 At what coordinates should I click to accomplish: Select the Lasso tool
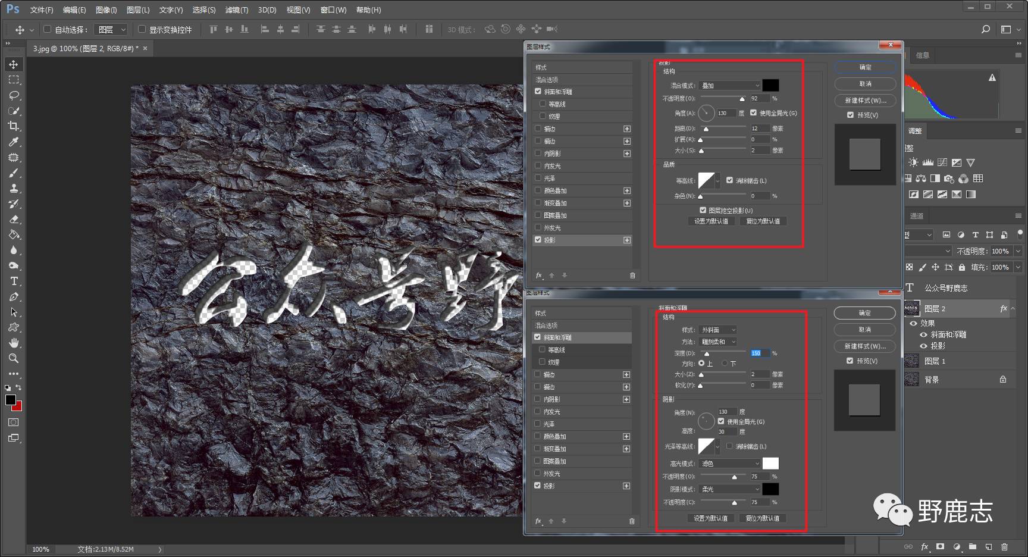coord(14,95)
